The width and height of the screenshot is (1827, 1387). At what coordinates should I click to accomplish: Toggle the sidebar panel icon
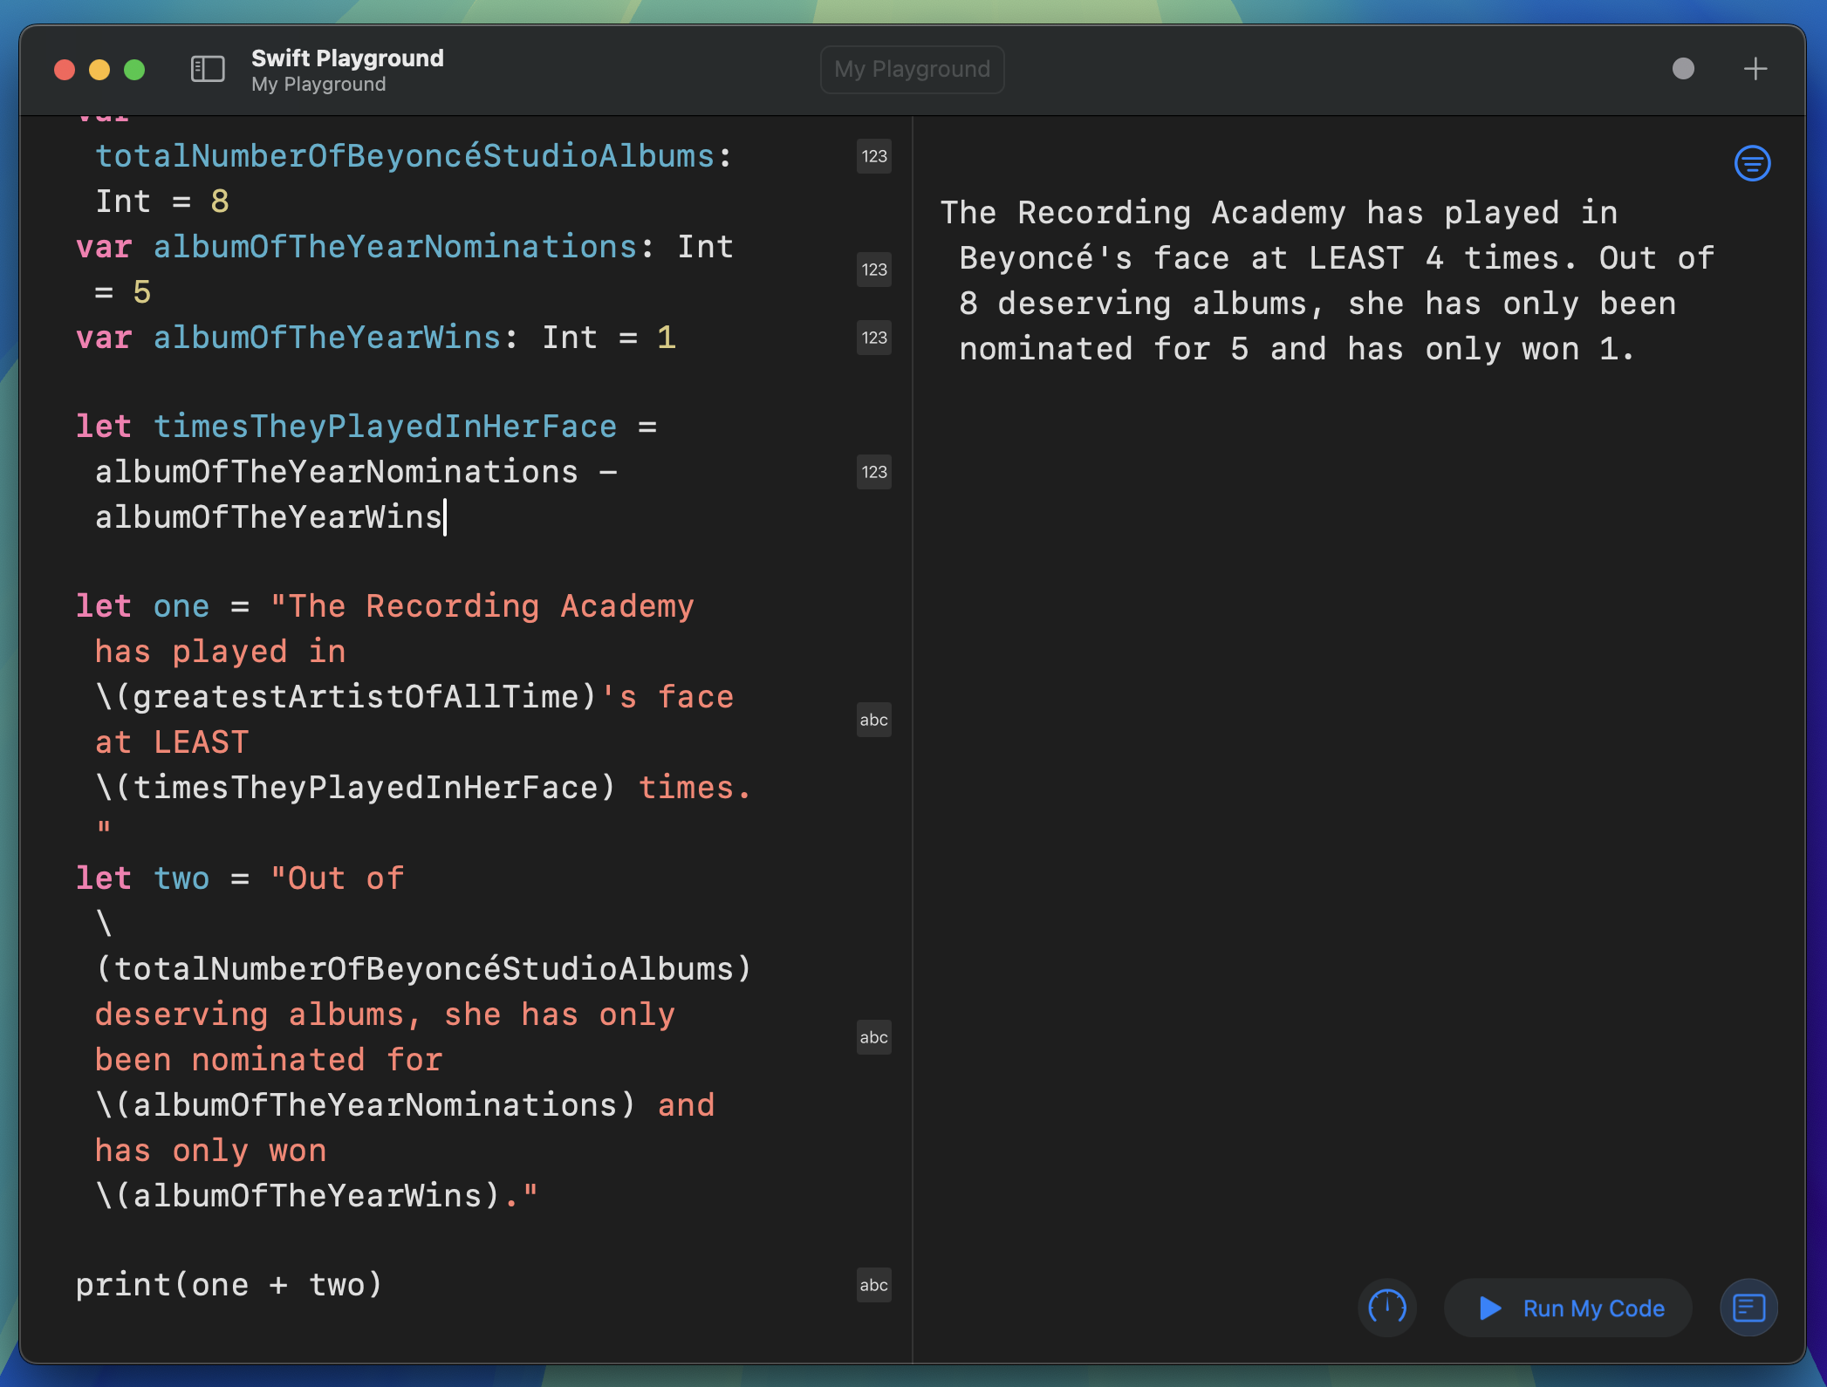point(208,69)
